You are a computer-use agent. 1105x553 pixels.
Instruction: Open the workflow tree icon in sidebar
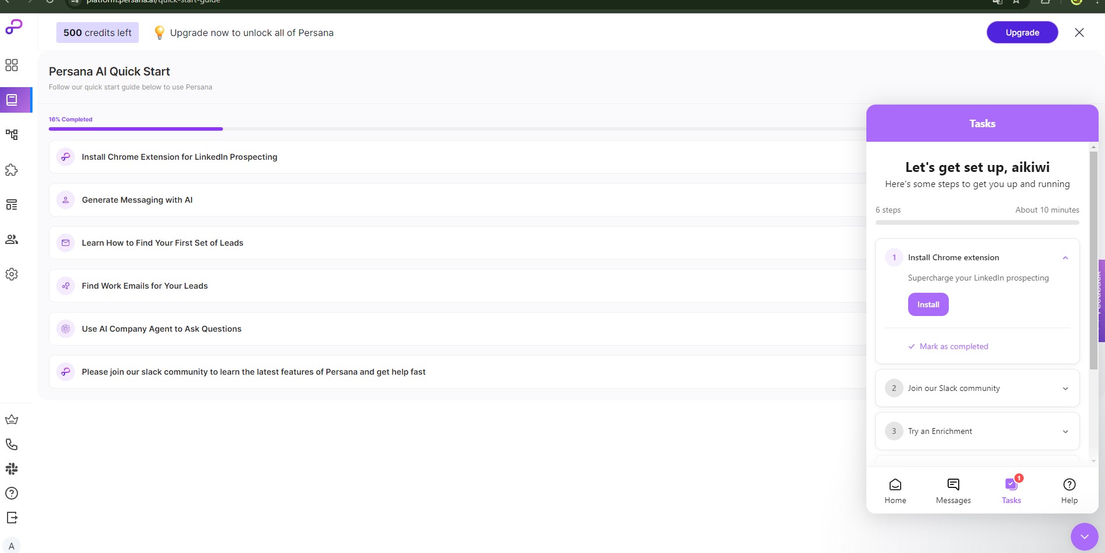click(x=12, y=135)
